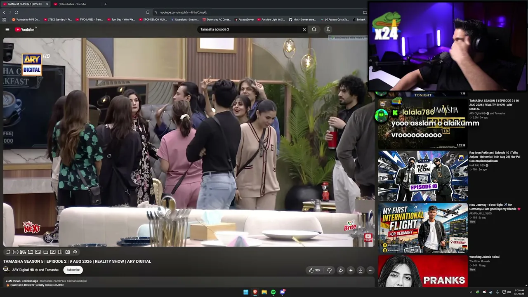Open the 'KPOP DEMON HUN...' bookmark
The height and width of the screenshot is (297, 528).
(x=153, y=19)
